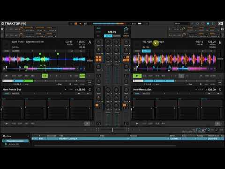
Task: Click the crossfader handle
Action: [112, 130]
